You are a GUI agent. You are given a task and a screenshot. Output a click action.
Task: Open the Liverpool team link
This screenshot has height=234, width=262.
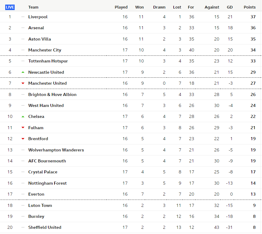coord(38,17)
